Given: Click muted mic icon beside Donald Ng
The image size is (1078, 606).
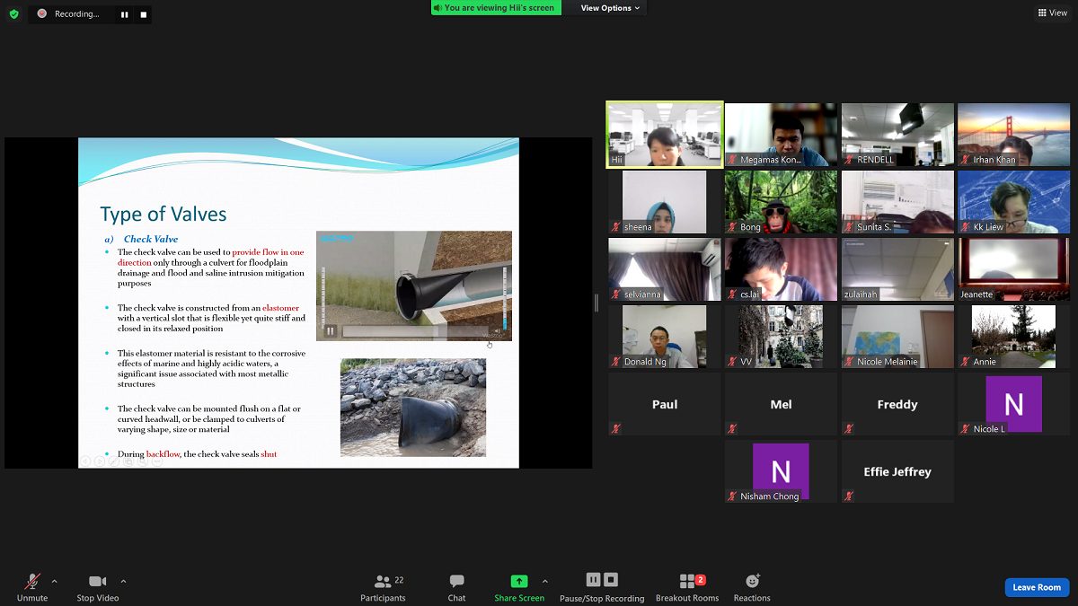Looking at the screenshot, I should 615,362.
